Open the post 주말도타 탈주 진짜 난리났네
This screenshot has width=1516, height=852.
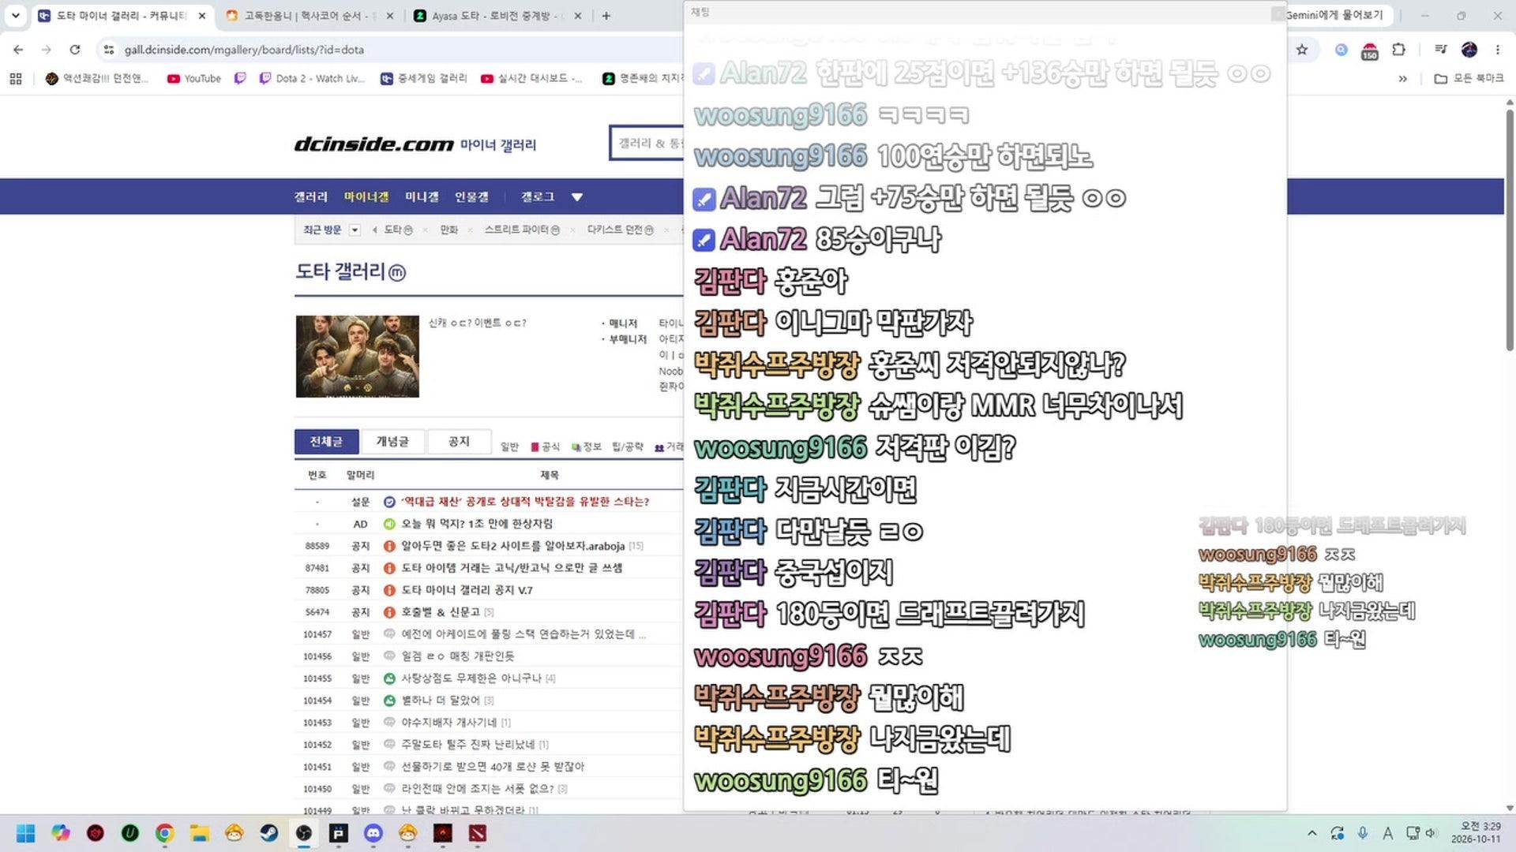467,744
